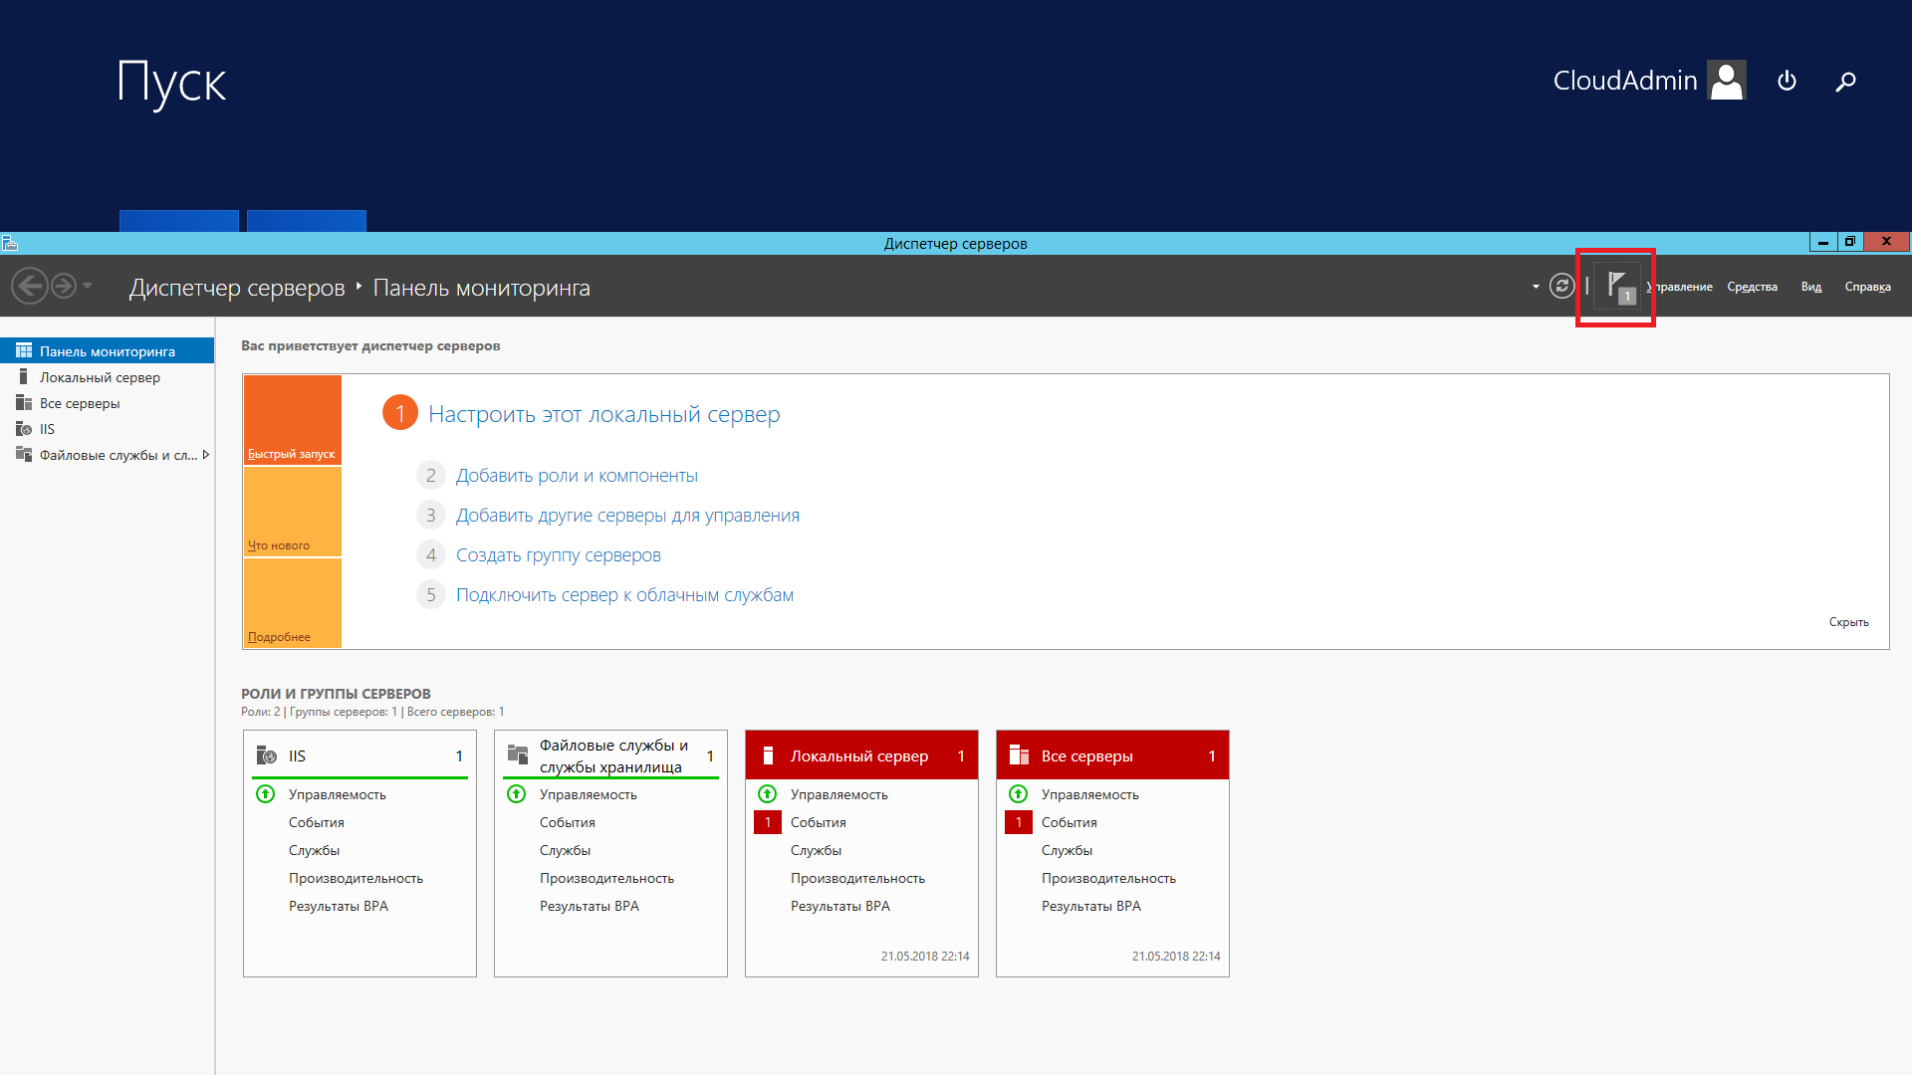Open the notifications flag icon
Image resolution: width=1912 pixels, height=1075 pixels.
[x=1619, y=288]
